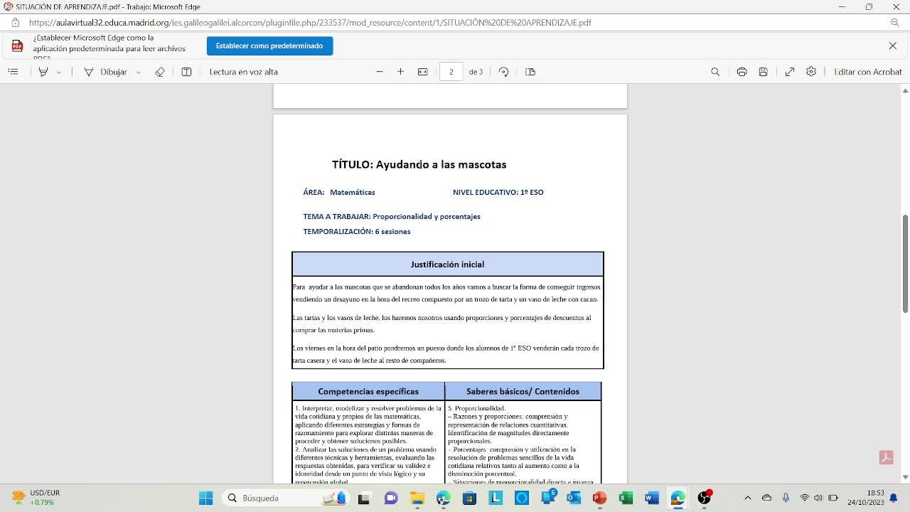Screen dimensions: 910x512
Task: Select the eraser tool
Action: 160,72
